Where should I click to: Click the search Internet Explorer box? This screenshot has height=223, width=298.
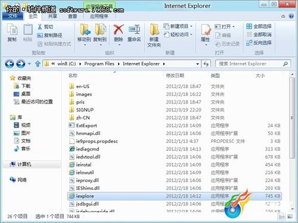pos(253,64)
